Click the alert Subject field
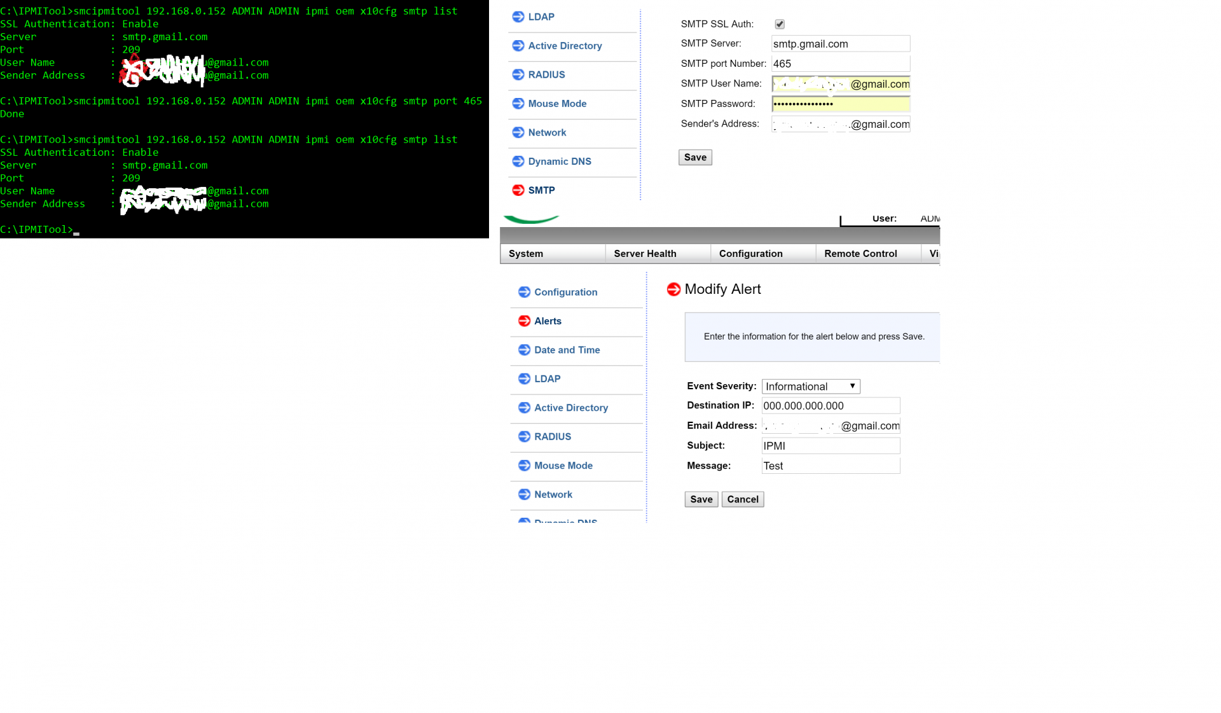This screenshot has height=713, width=1221. tap(831, 446)
